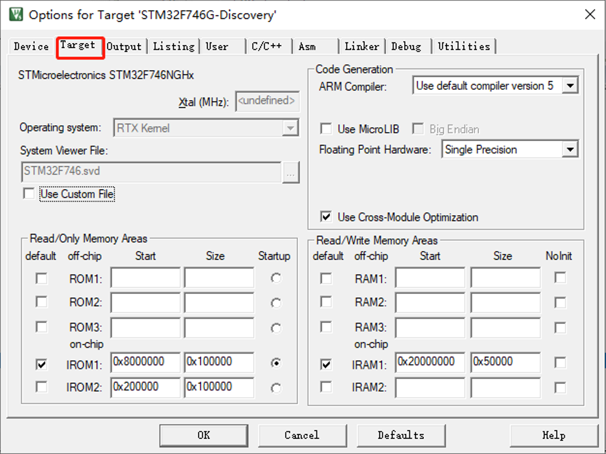The height and width of the screenshot is (454, 606).
Task: Click the System Viewer File browse button
Action: (x=291, y=172)
